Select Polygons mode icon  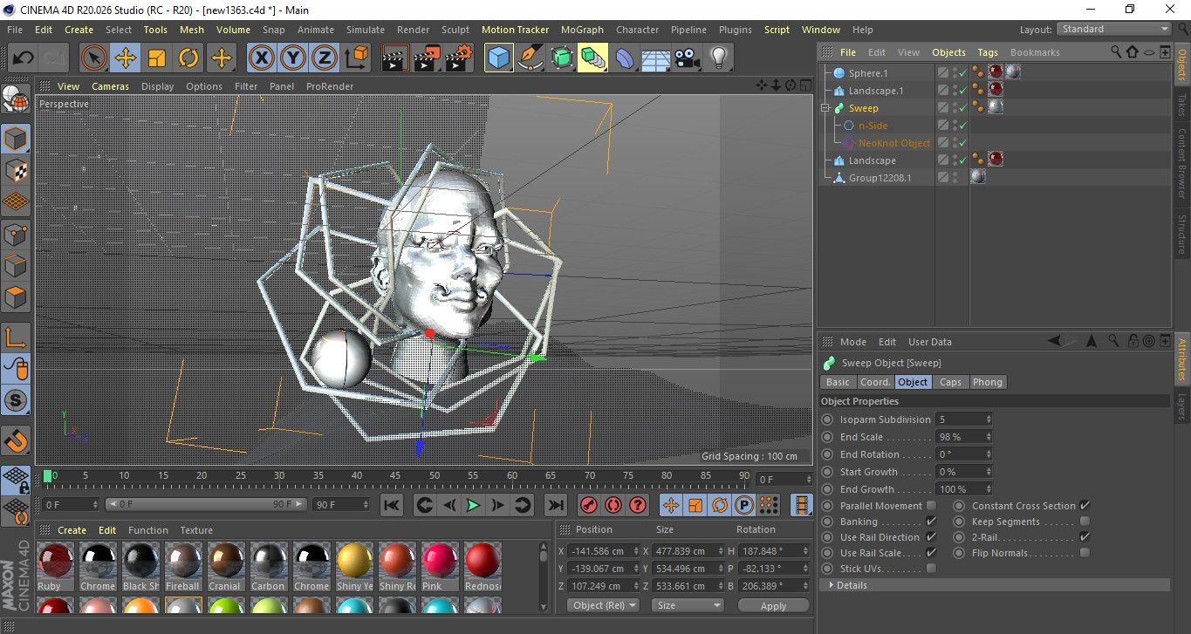point(17,298)
